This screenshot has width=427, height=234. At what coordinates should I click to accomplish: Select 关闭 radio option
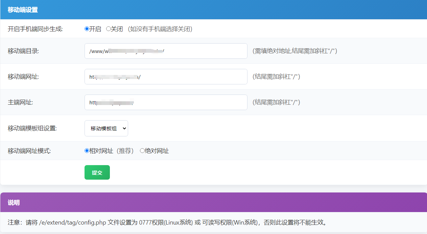coord(108,29)
